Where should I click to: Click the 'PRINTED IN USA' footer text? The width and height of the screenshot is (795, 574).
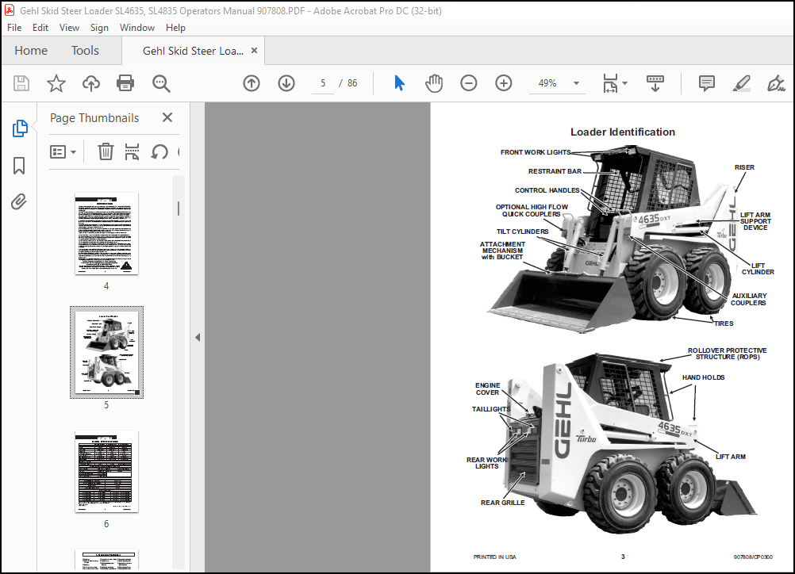pos(495,557)
